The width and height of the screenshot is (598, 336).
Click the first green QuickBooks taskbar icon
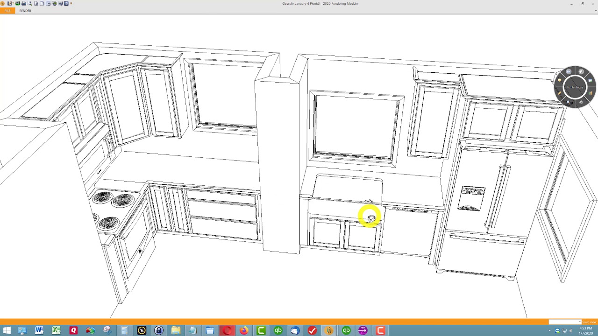tap(278, 330)
